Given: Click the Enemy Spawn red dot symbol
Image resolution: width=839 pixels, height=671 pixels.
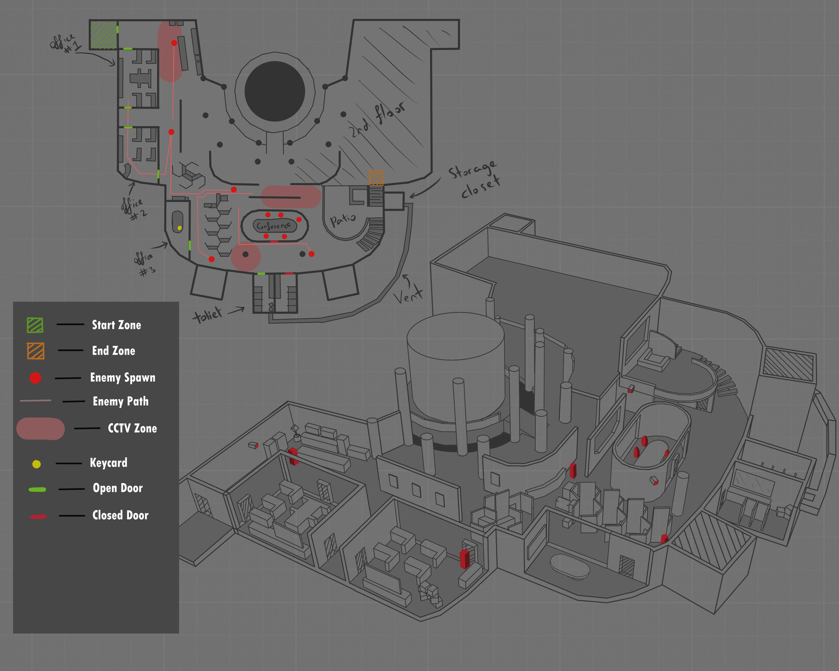Looking at the screenshot, I should [x=34, y=377].
